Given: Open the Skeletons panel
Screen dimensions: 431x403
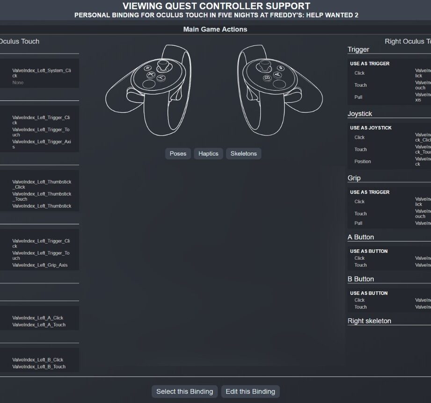Looking at the screenshot, I should (x=243, y=153).
